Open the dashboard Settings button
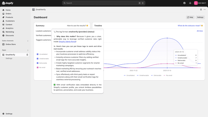 coord(200,17)
